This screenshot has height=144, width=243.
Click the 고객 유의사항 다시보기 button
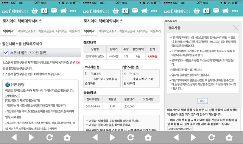click(x=180, y=129)
